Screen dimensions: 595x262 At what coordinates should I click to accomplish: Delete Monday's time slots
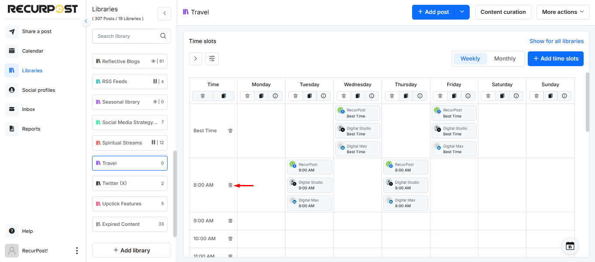[x=247, y=96]
